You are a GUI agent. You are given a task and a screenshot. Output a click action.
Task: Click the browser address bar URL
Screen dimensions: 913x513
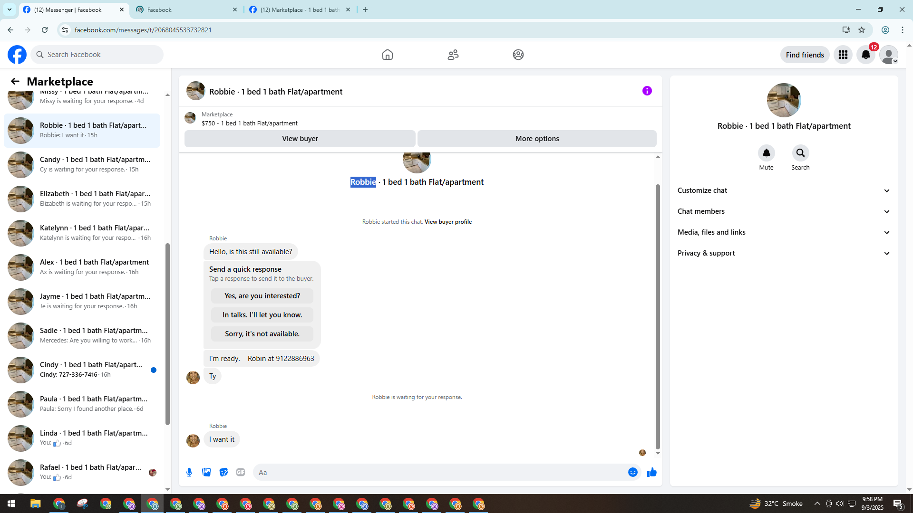click(143, 30)
